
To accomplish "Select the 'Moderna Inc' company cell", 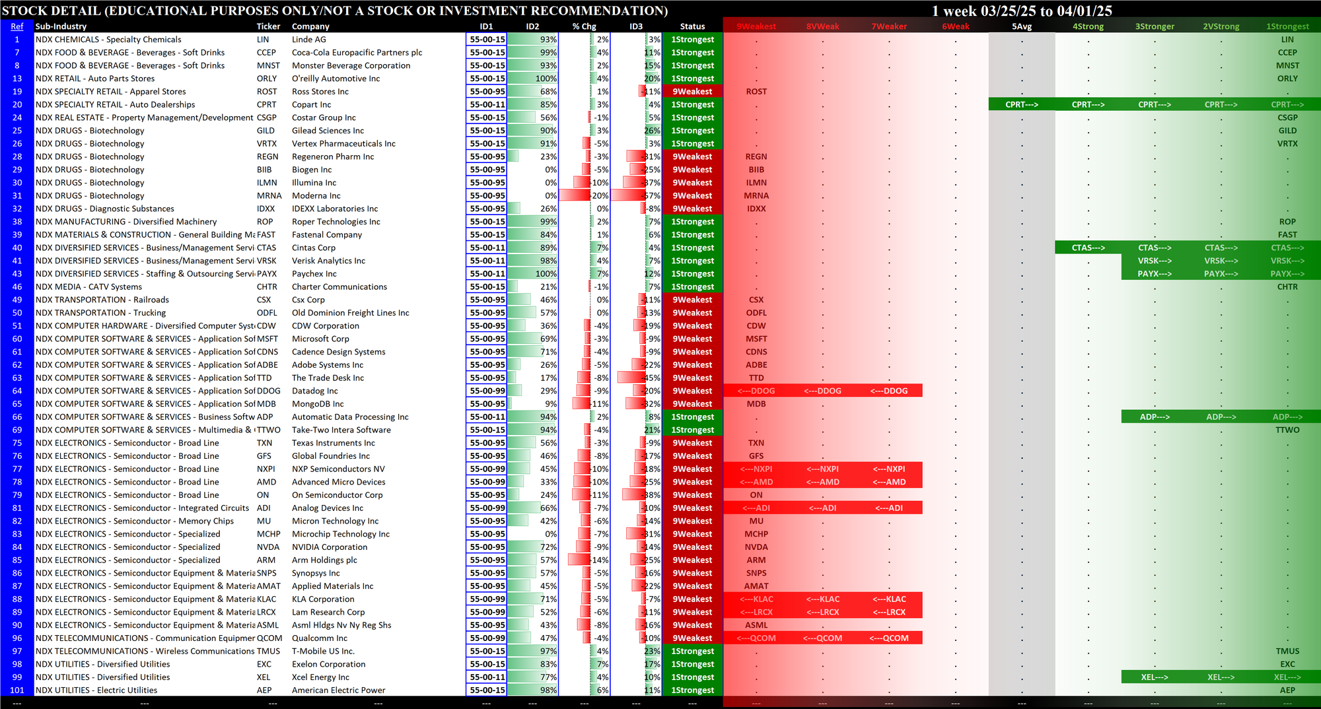I will (316, 196).
